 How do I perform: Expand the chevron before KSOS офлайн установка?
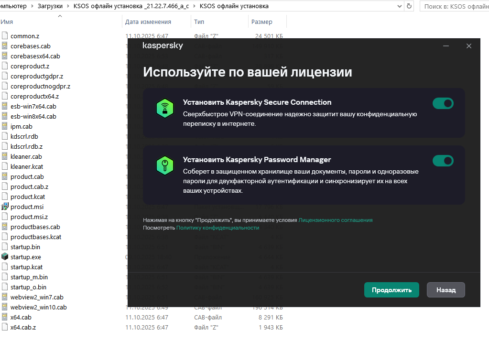(x=194, y=6)
